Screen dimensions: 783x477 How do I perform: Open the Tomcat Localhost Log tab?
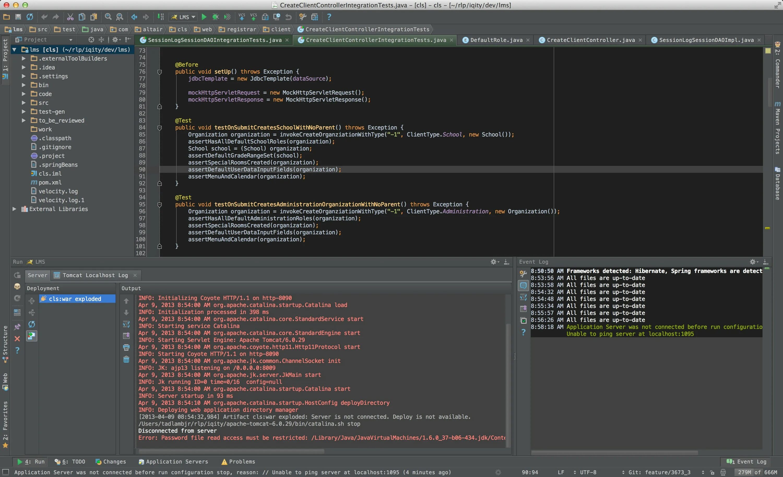(95, 275)
